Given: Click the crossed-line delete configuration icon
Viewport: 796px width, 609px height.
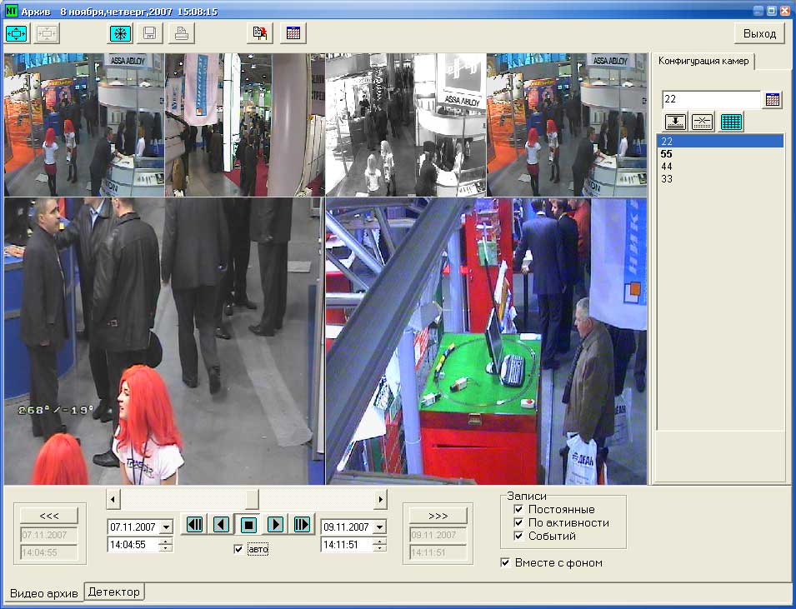Looking at the screenshot, I should pos(703,122).
